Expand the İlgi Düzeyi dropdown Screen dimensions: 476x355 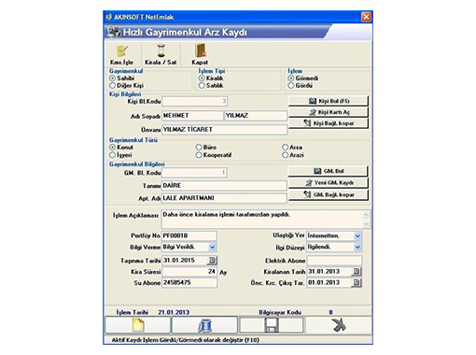coord(357,247)
